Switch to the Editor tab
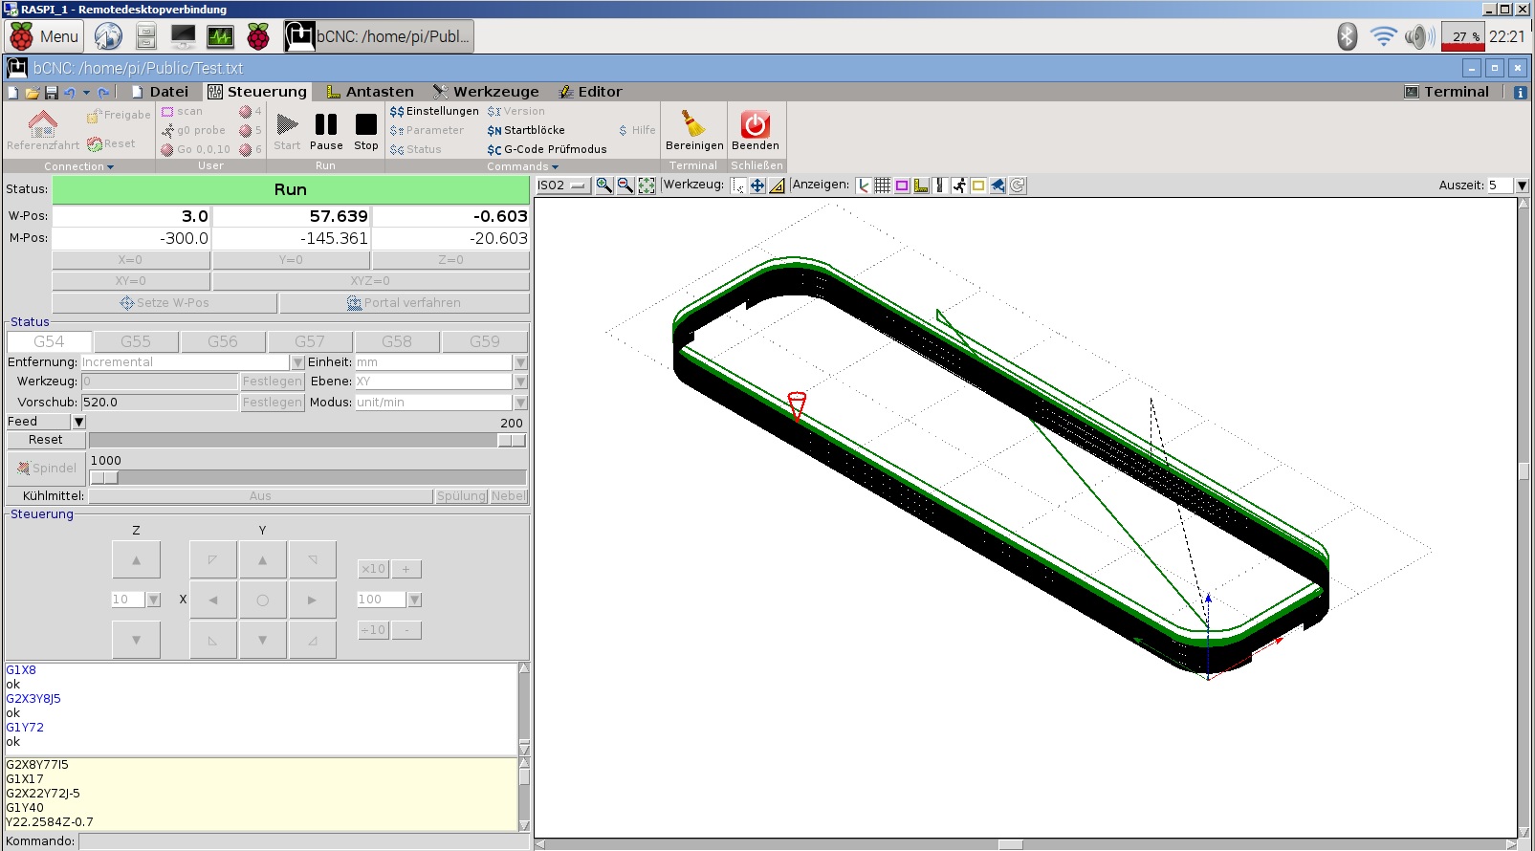1535x851 pixels. (590, 92)
